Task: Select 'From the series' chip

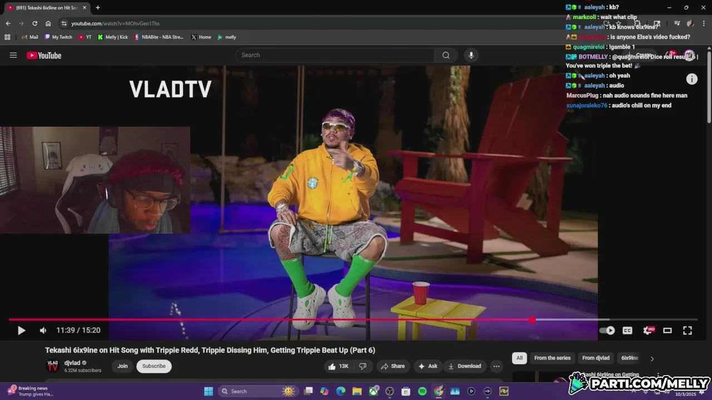Action: pyautogui.click(x=552, y=358)
